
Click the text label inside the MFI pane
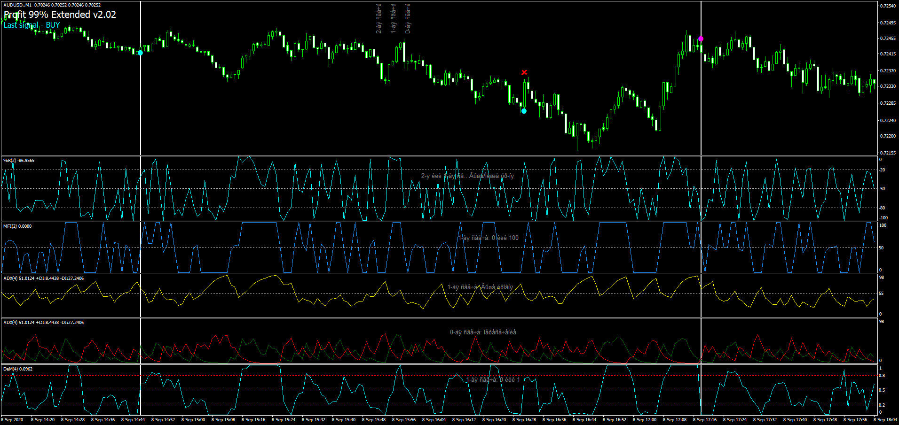[x=488, y=238]
